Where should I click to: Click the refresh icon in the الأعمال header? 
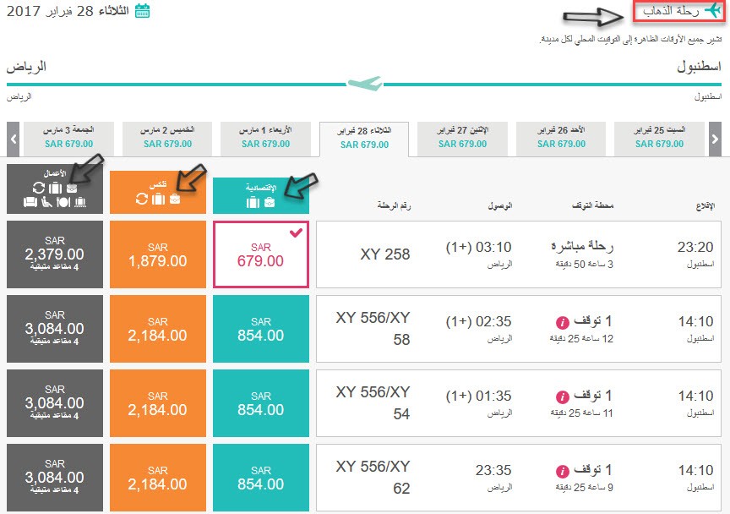tap(39, 188)
